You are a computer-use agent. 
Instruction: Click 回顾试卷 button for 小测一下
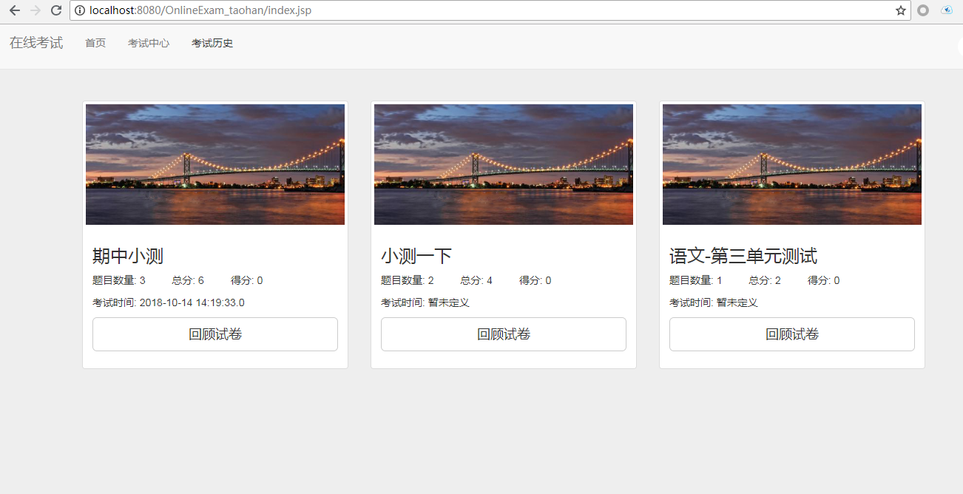pos(504,334)
